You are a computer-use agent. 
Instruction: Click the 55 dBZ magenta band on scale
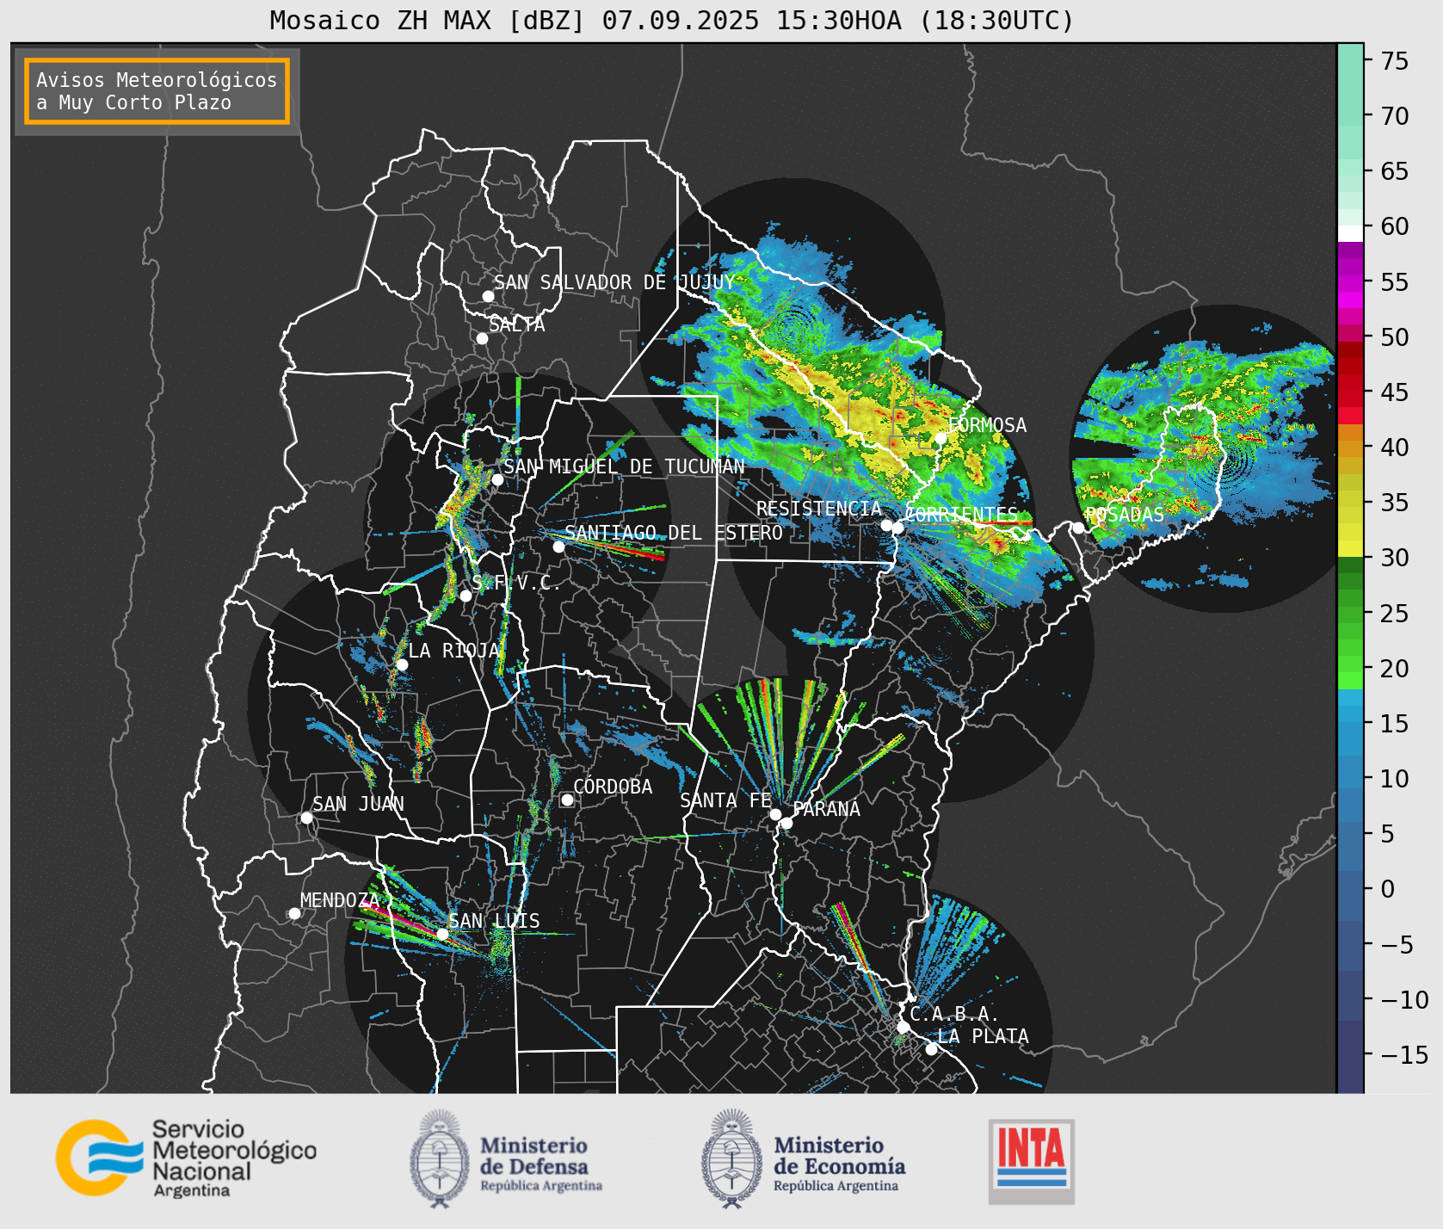pyautogui.click(x=1350, y=282)
